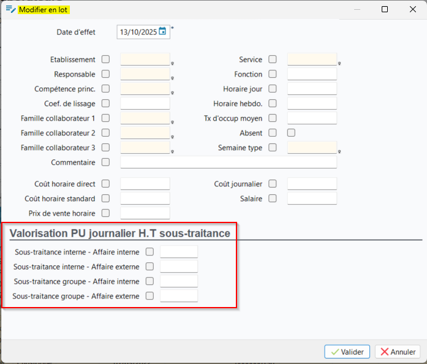Tick the Coût horaire direct checkbox

point(106,184)
